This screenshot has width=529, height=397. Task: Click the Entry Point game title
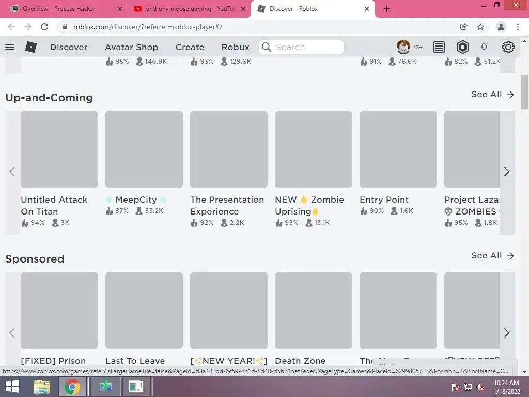click(384, 200)
